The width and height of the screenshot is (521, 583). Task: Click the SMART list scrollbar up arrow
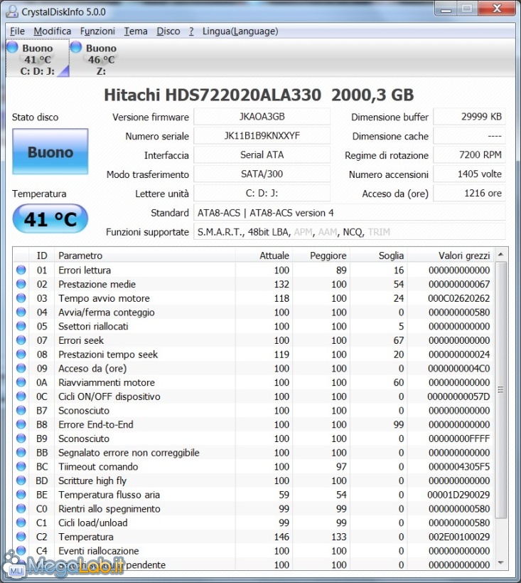coord(500,255)
